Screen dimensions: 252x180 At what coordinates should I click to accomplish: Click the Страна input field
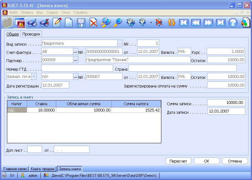[183, 68]
